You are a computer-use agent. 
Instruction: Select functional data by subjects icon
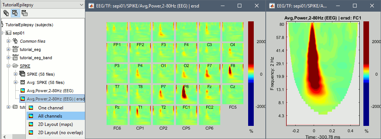coord(15,12)
